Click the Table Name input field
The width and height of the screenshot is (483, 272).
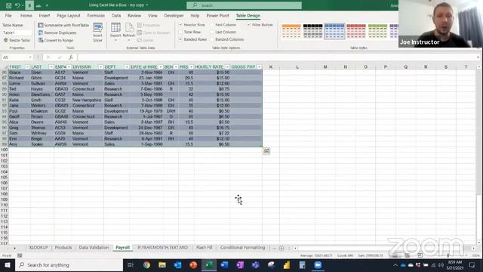[x=17, y=32]
